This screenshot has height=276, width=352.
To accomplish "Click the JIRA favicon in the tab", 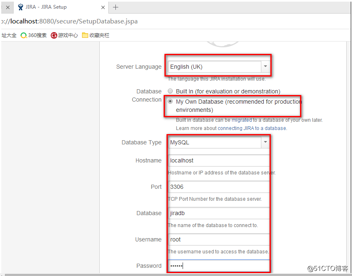I will click(21, 7).
